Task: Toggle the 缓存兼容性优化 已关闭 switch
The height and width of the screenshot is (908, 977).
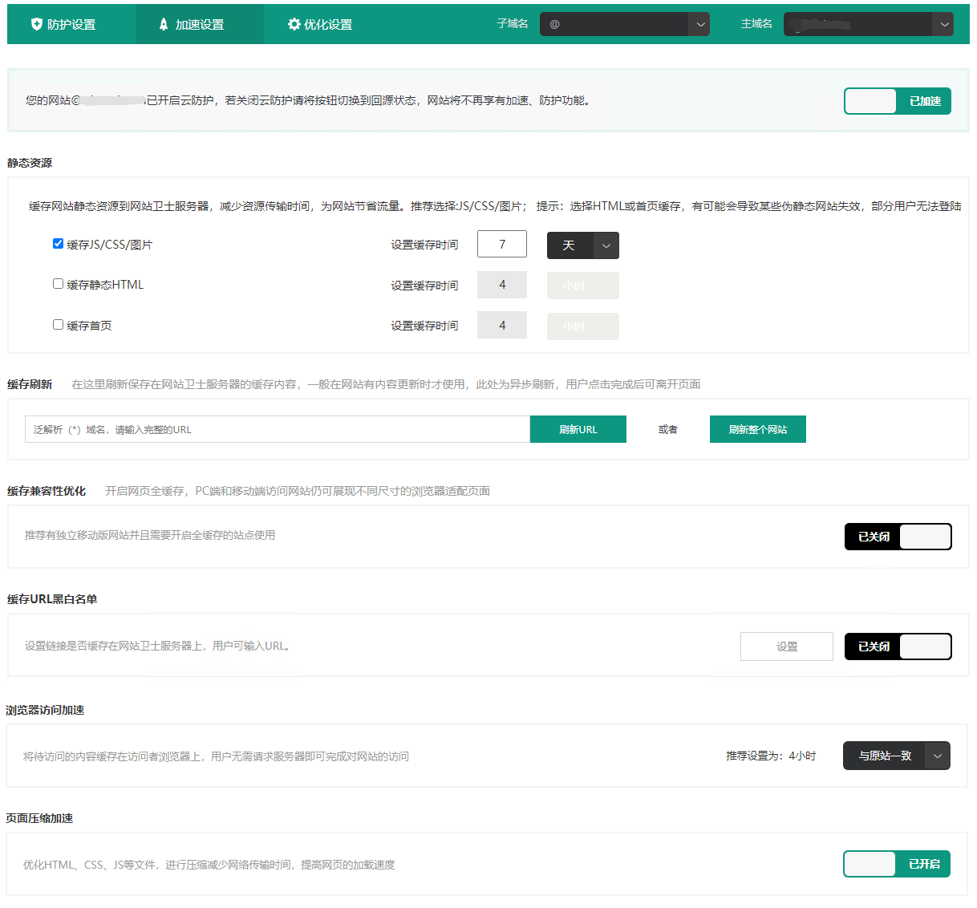Action: [898, 537]
